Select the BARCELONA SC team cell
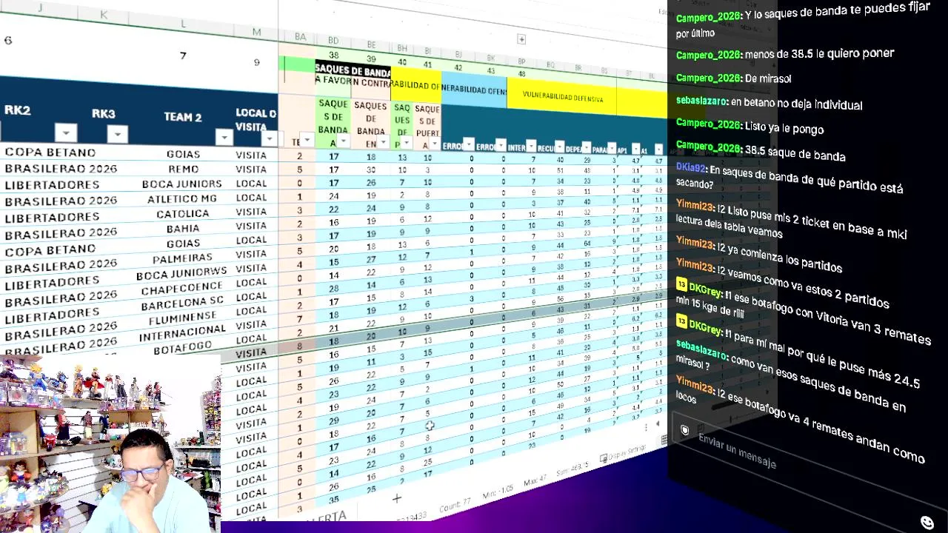Image resolution: width=948 pixels, height=533 pixels. [183, 303]
